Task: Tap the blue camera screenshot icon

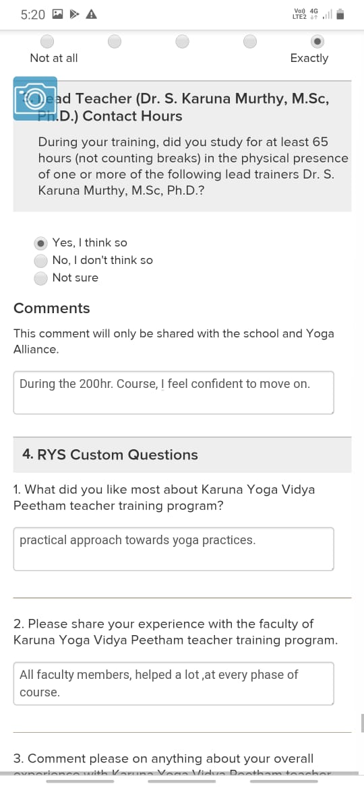Action: [x=35, y=98]
